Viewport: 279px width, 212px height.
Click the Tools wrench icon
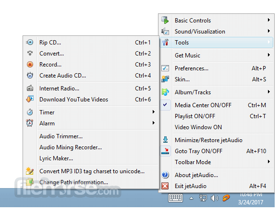(x=165, y=43)
